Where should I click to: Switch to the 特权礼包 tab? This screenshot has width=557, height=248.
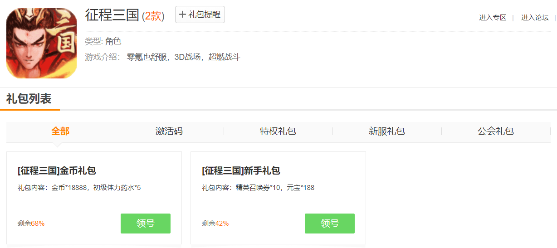click(x=278, y=131)
